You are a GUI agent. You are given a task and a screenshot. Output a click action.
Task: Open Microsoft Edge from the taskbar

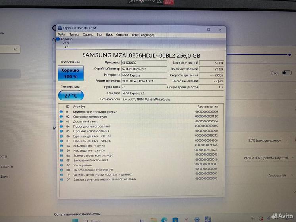pyautogui.click(x=164, y=220)
